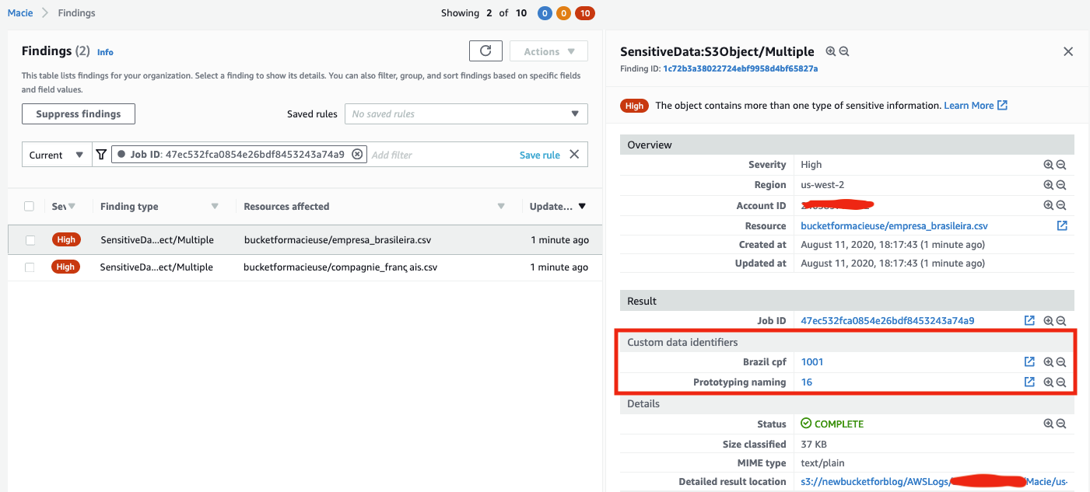
Task: Sort by Severity column arrow
Action: pos(72,206)
